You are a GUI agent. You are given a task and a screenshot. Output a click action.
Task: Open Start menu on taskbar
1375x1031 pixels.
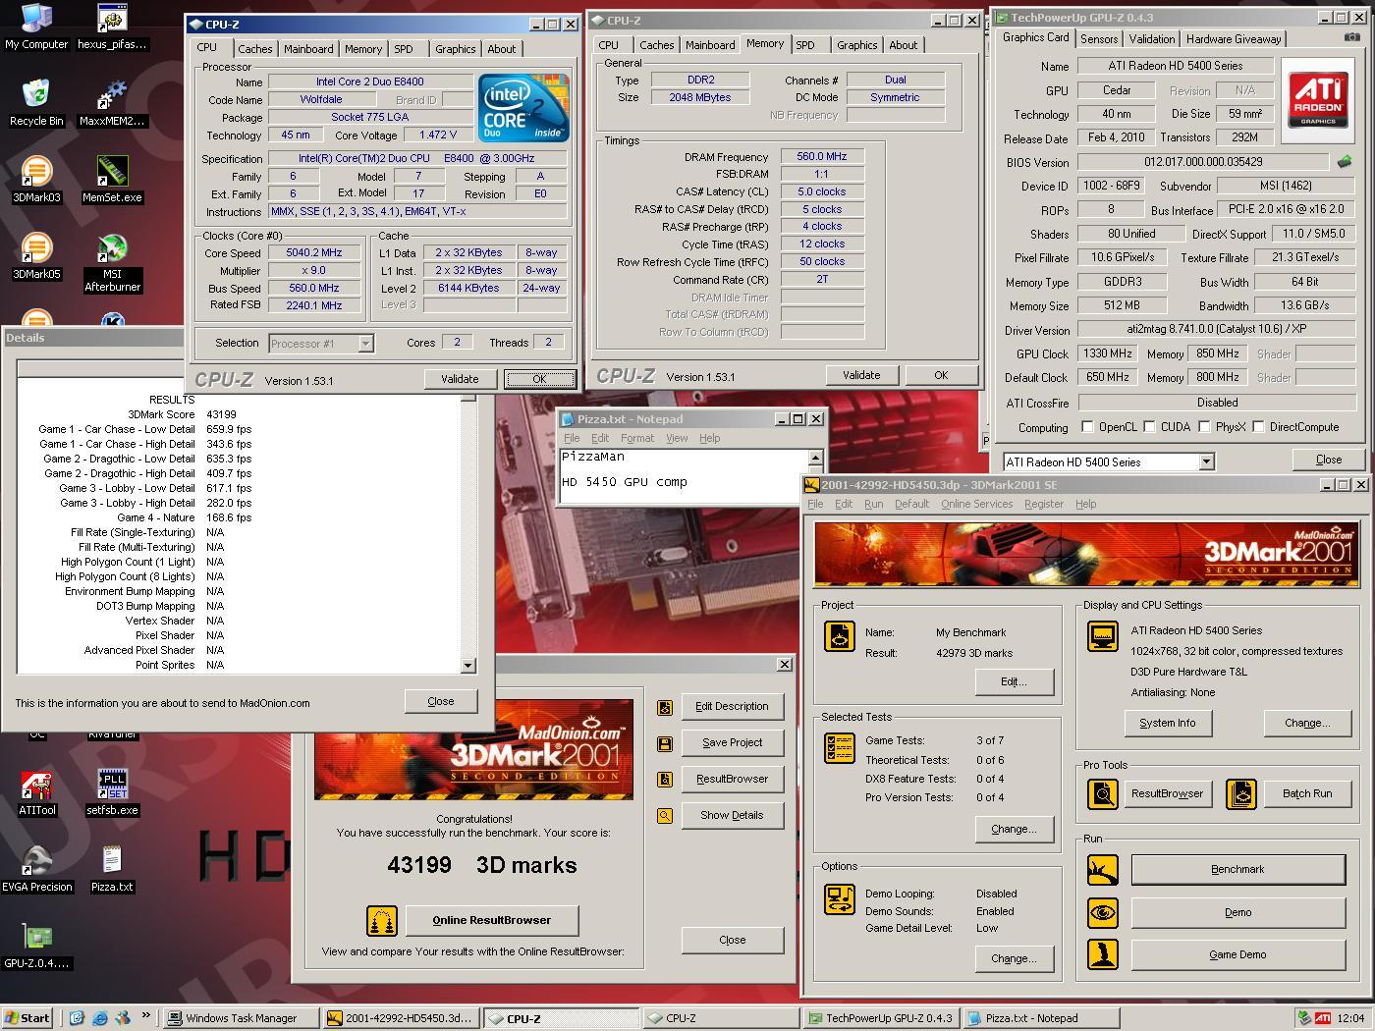pyautogui.click(x=27, y=1018)
